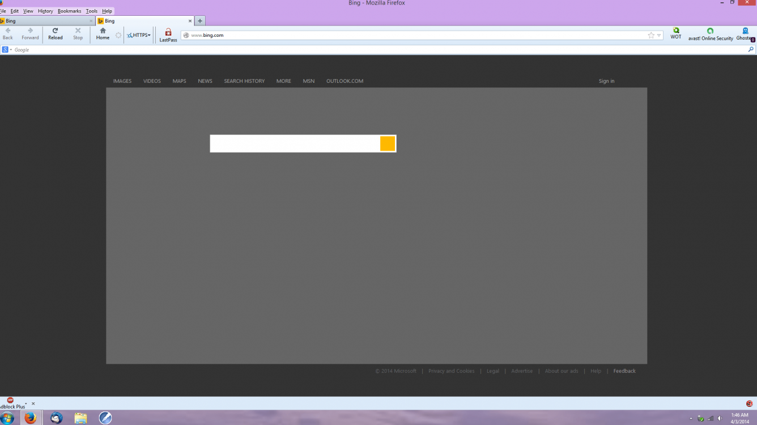This screenshot has width=757, height=425.
Task: Open the Legal footer link
Action: pyautogui.click(x=493, y=371)
